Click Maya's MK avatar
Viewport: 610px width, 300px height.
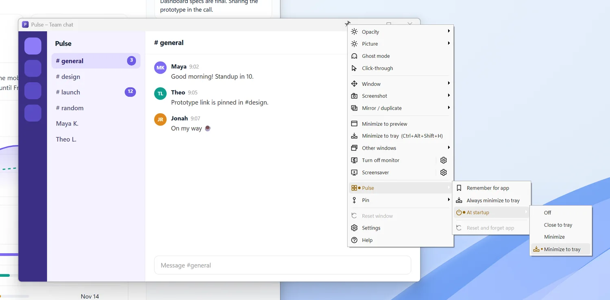coord(161,68)
